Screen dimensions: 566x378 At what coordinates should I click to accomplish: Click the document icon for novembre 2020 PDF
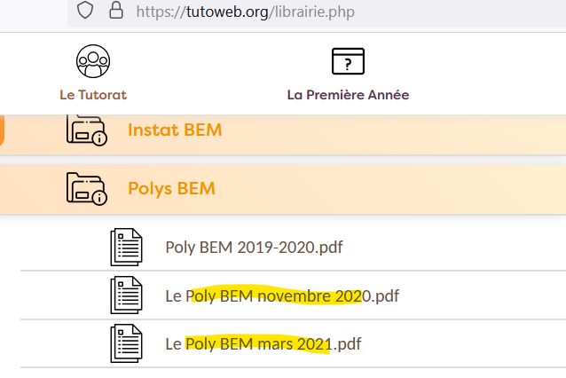point(127,295)
